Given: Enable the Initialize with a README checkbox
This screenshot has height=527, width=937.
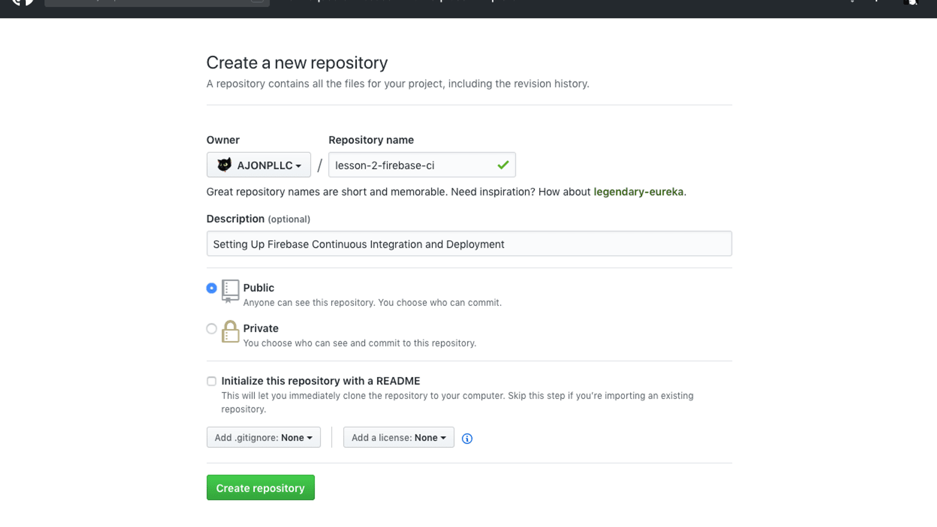Looking at the screenshot, I should click(x=211, y=381).
